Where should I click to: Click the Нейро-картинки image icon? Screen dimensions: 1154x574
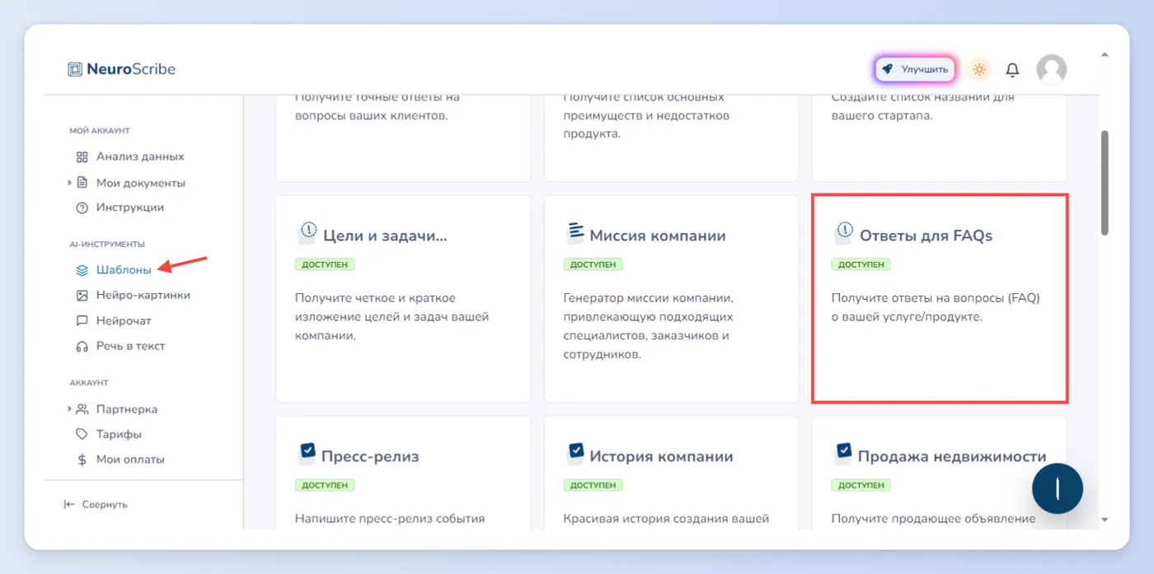[82, 295]
